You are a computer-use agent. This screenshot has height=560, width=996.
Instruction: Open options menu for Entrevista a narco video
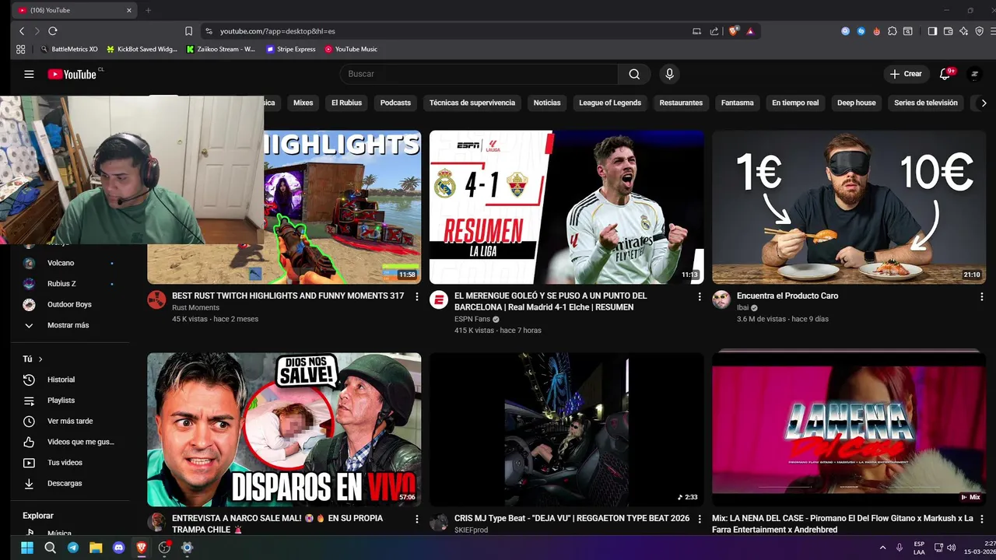click(x=417, y=519)
